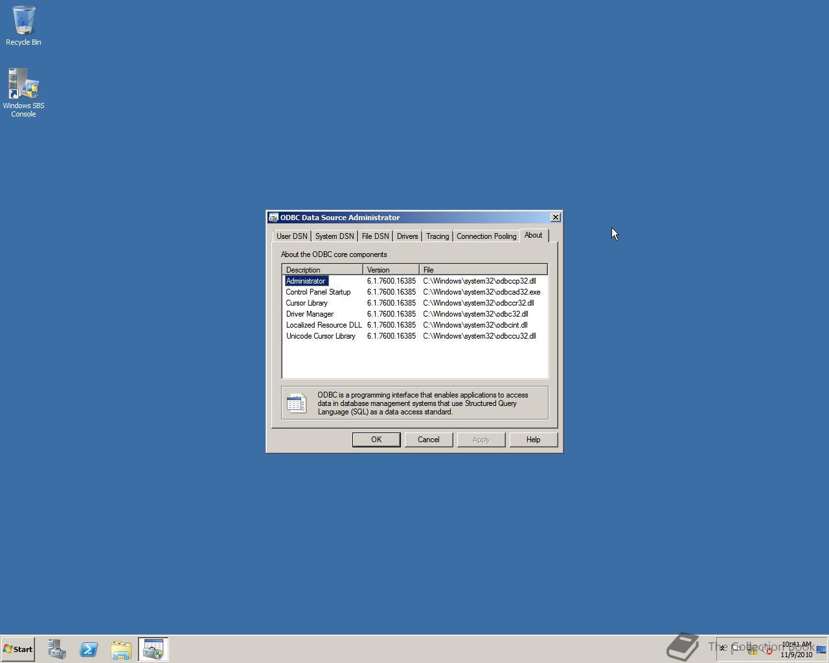Click the Help button
This screenshot has width=829, height=663.
pos(533,440)
